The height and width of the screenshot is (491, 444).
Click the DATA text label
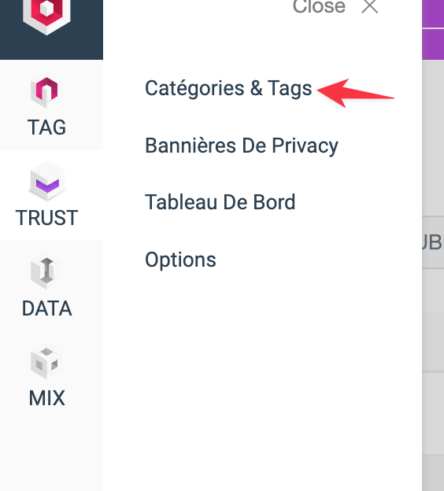click(x=46, y=308)
